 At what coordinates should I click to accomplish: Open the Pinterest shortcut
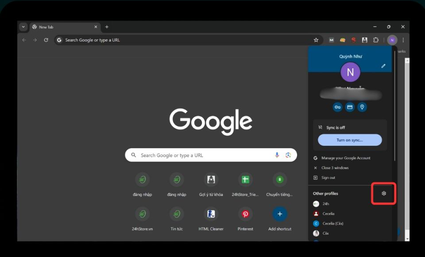[245, 219]
